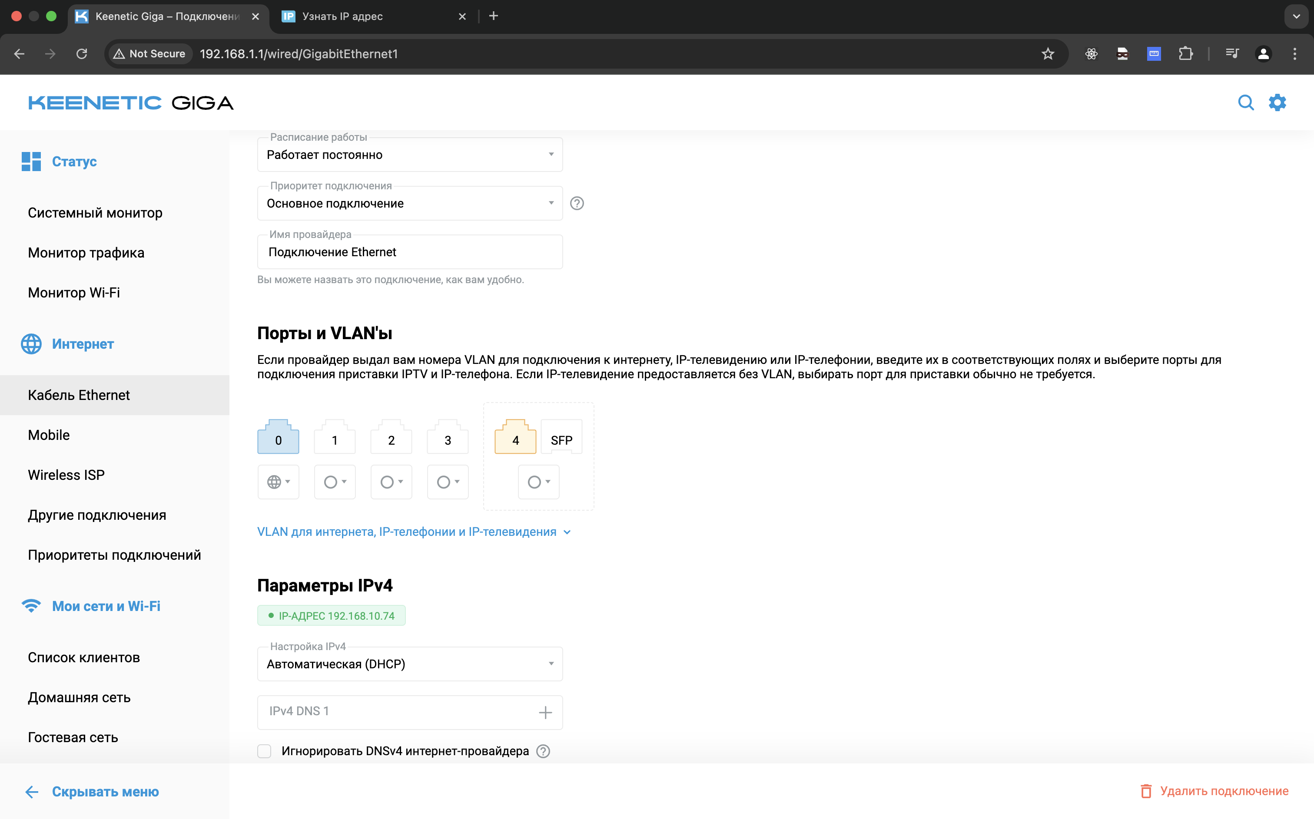Expand VLAN settings for internet and IPTV
The image size is (1314, 819).
click(x=414, y=532)
